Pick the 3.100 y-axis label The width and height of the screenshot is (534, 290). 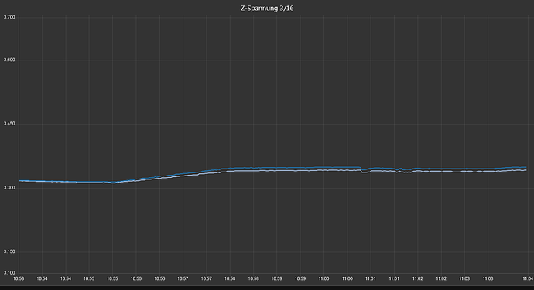tap(9, 273)
